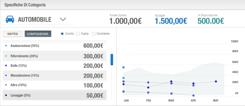Image resolution: width=245 pixels, height=106 pixels.
Task: Click the MAY data point on the chart
Action: tap(216, 81)
